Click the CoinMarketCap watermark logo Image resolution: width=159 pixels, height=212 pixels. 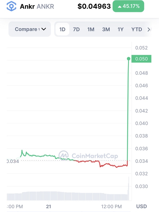pos(63,156)
